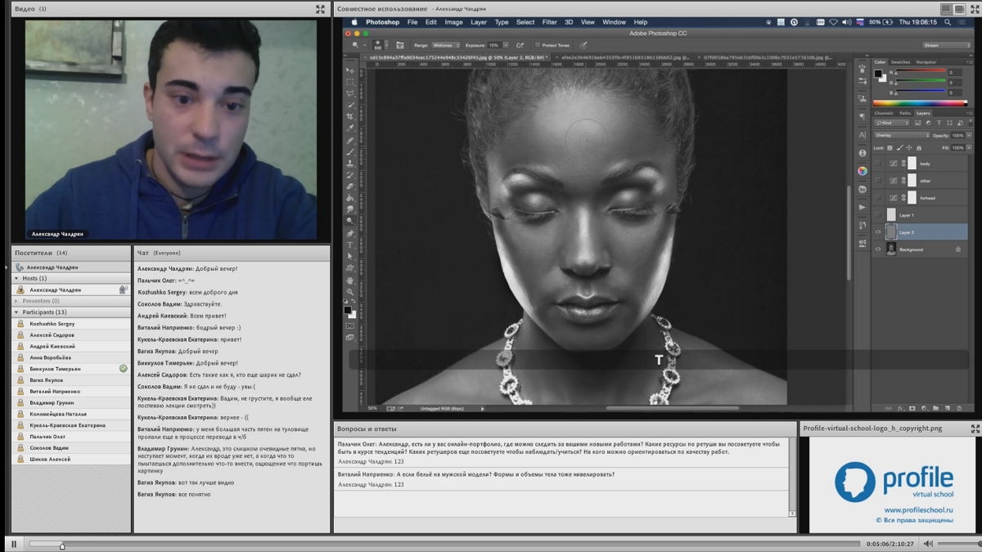Open the Apple menu
Image resolution: width=982 pixels, height=552 pixels.
coord(354,22)
